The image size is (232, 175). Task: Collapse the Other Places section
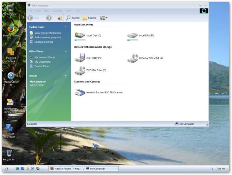pyautogui.click(x=66, y=51)
